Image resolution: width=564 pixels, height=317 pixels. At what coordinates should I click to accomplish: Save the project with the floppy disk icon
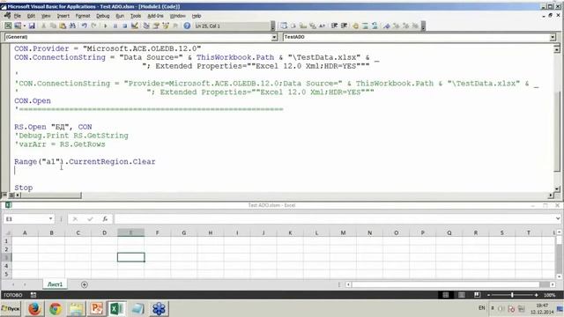point(32,26)
